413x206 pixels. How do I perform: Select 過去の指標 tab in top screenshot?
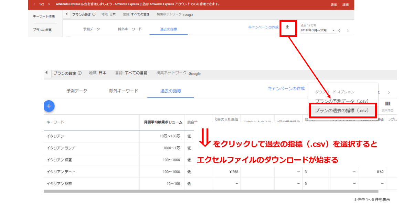[x=169, y=29]
